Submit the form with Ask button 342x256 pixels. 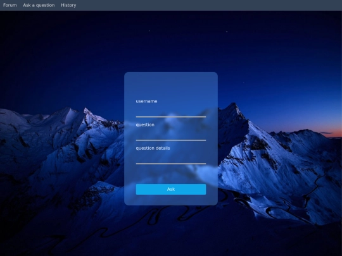[171, 189]
